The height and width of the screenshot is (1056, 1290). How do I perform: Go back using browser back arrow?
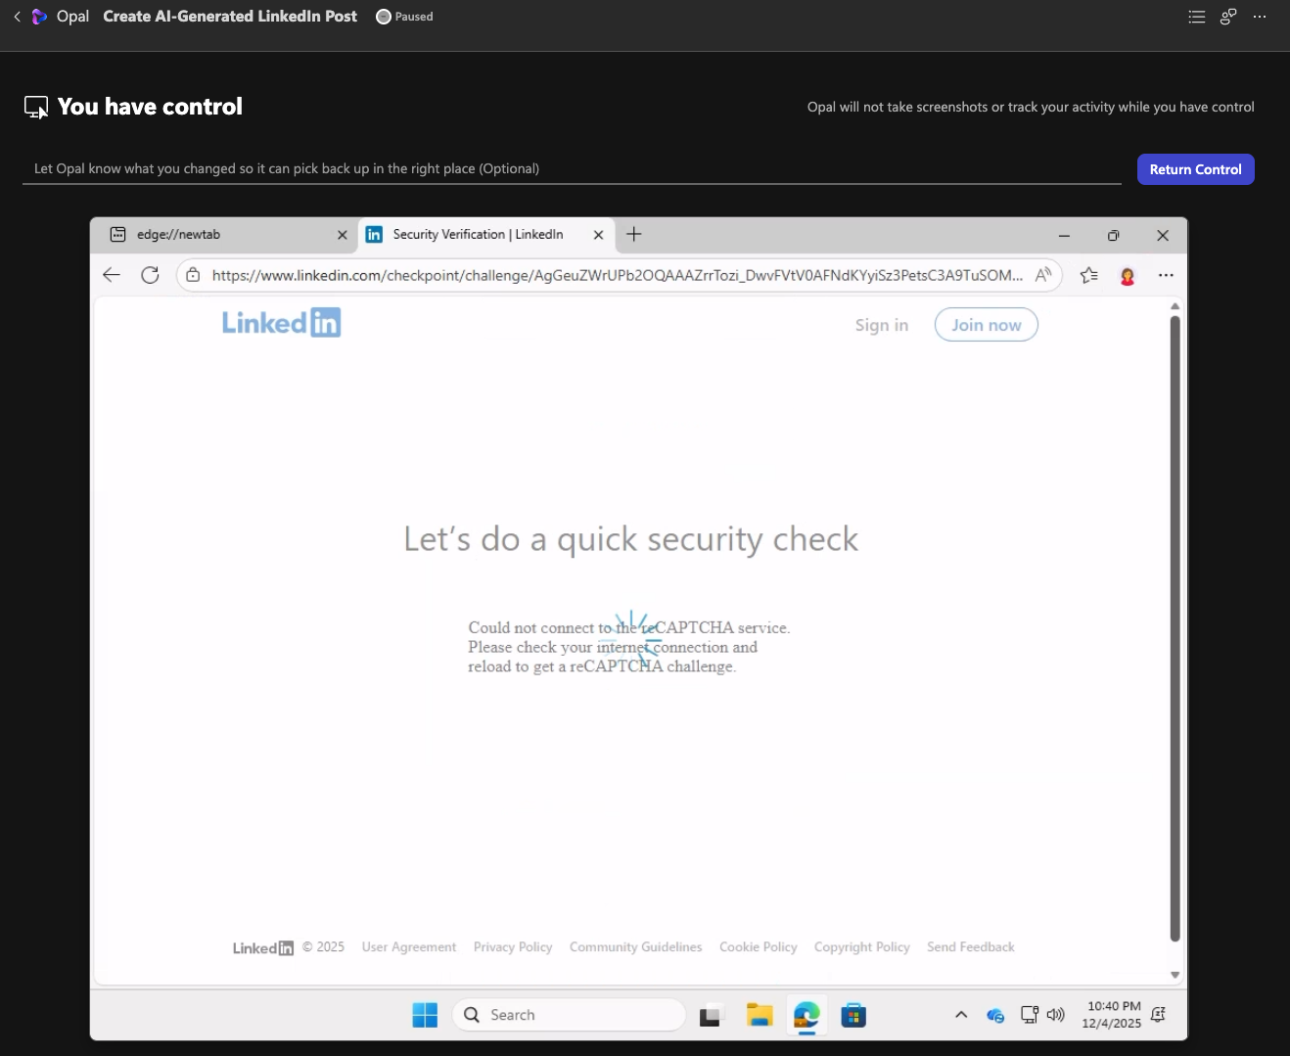pyautogui.click(x=112, y=275)
